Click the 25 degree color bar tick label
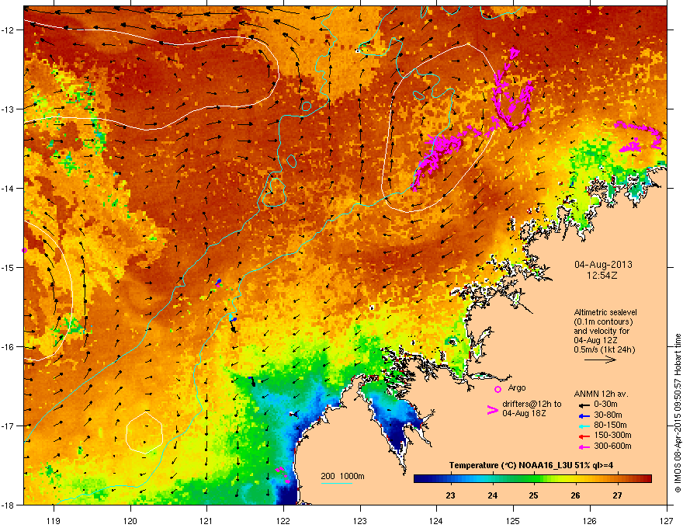683x528 pixels. tap(534, 495)
